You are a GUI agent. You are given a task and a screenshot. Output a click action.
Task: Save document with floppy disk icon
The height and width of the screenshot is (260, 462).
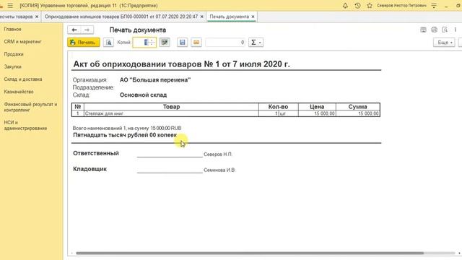click(183, 43)
